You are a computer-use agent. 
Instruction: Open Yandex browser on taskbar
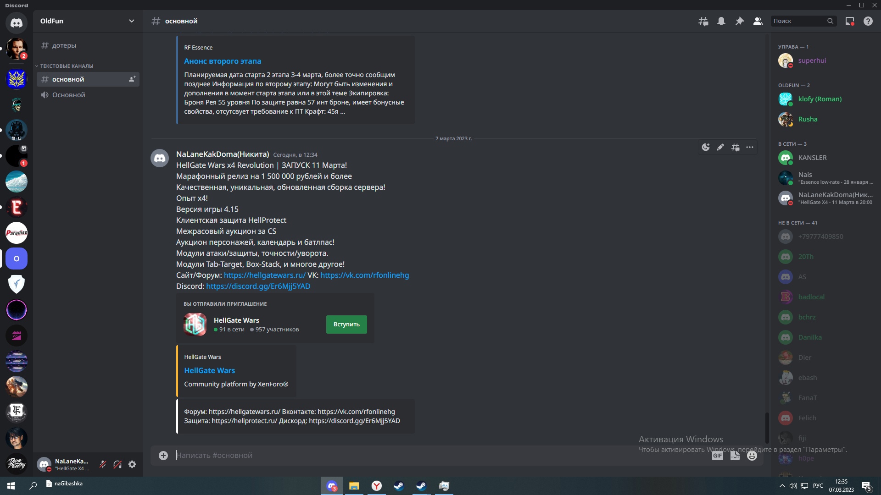(x=376, y=486)
